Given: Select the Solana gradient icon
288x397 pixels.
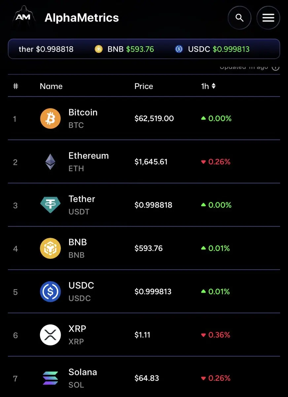Looking at the screenshot, I should pyautogui.click(x=51, y=378).
